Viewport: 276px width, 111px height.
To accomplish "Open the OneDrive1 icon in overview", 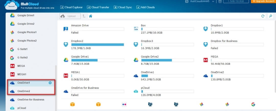I will pos(136,76).
